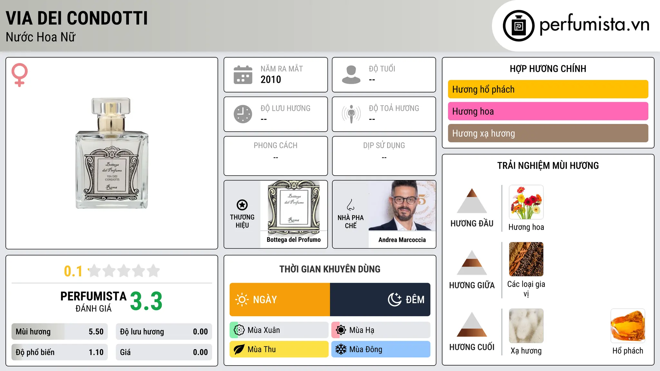The width and height of the screenshot is (660, 371).
Task: Click the Trải Nghiệm Mùi Hương heading
Action: click(548, 166)
